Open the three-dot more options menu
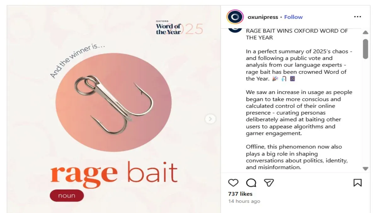This screenshot has width=378, height=213. point(358,17)
